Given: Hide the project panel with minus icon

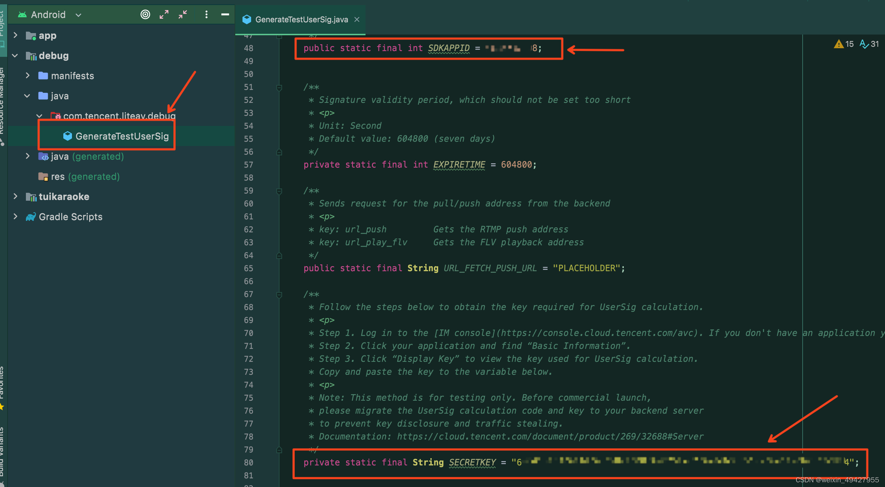Looking at the screenshot, I should (225, 14).
